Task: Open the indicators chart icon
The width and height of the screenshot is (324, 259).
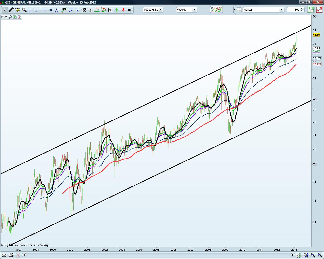Action: pos(216,10)
